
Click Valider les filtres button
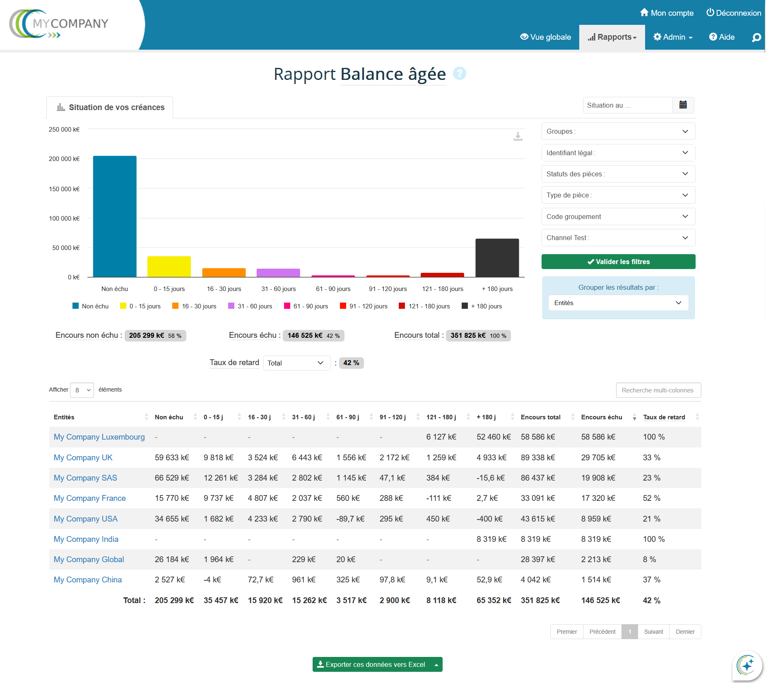pyautogui.click(x=618, y=262)
